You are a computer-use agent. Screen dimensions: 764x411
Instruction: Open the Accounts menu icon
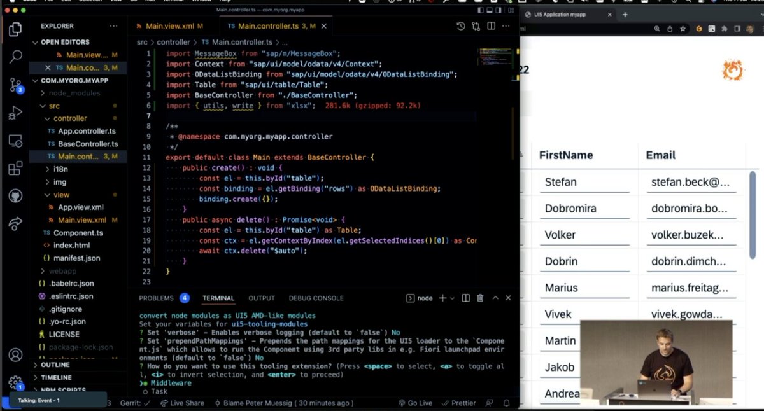pos(15,355)
